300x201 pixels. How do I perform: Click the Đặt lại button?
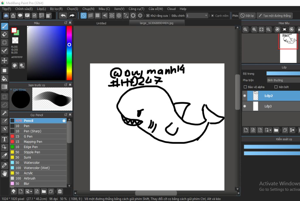pyautogui.click(x=247, y=16)
